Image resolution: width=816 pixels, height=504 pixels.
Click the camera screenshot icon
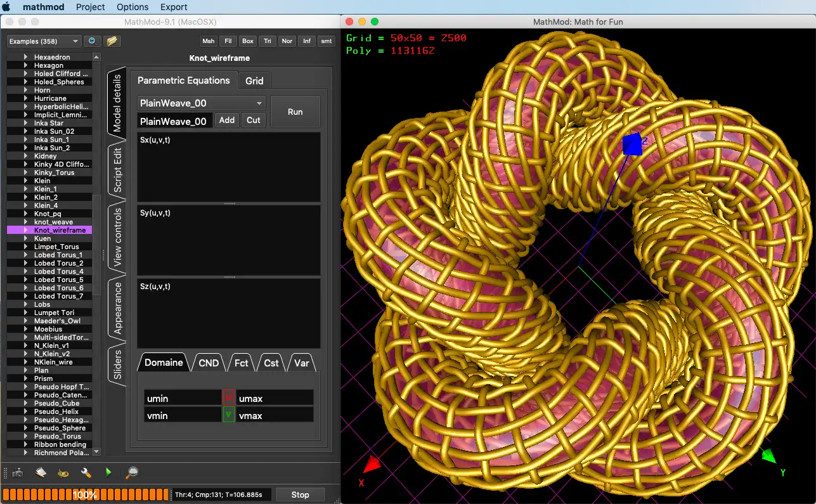click(18, 472)
